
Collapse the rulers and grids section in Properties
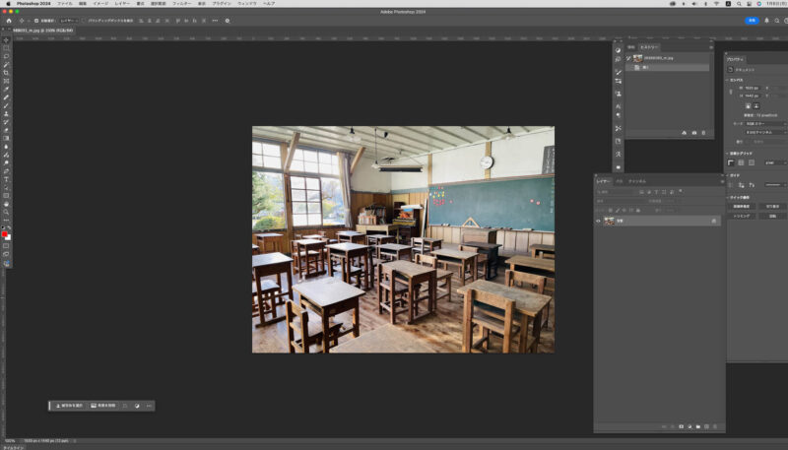(727, 154)
